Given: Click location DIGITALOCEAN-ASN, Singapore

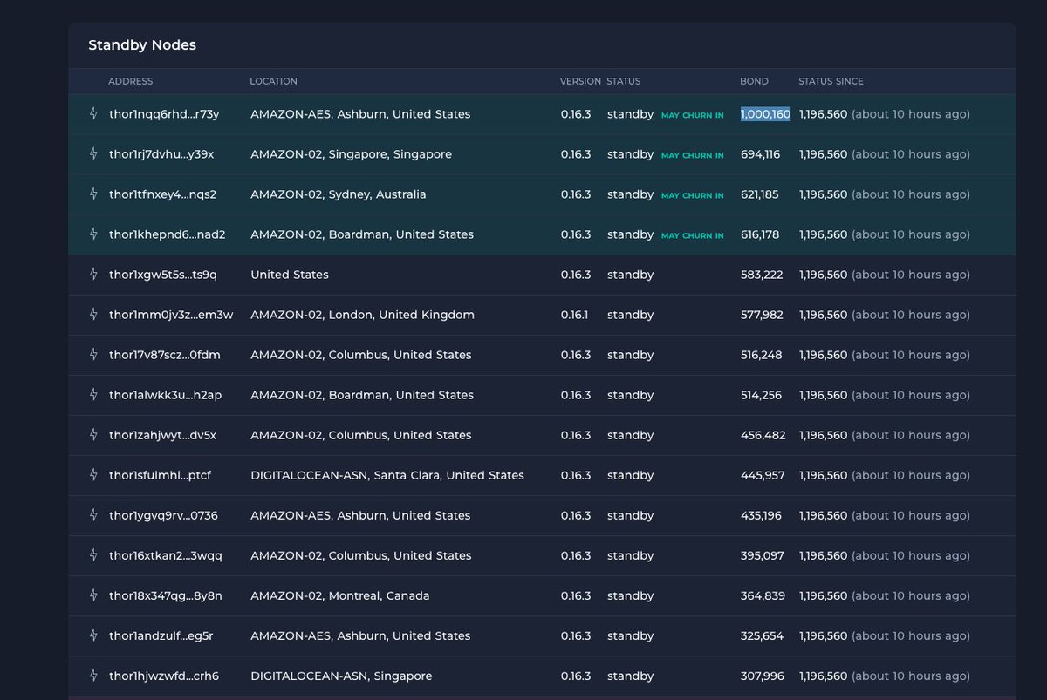Looking at the screenshot, I should [x=341, y=676].
